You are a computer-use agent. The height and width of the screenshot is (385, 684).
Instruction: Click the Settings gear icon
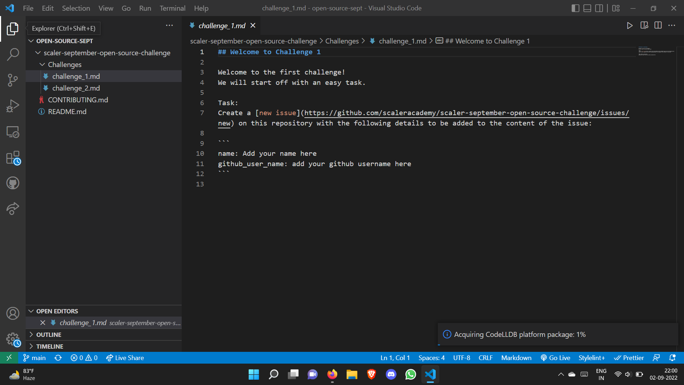point(13,339)
